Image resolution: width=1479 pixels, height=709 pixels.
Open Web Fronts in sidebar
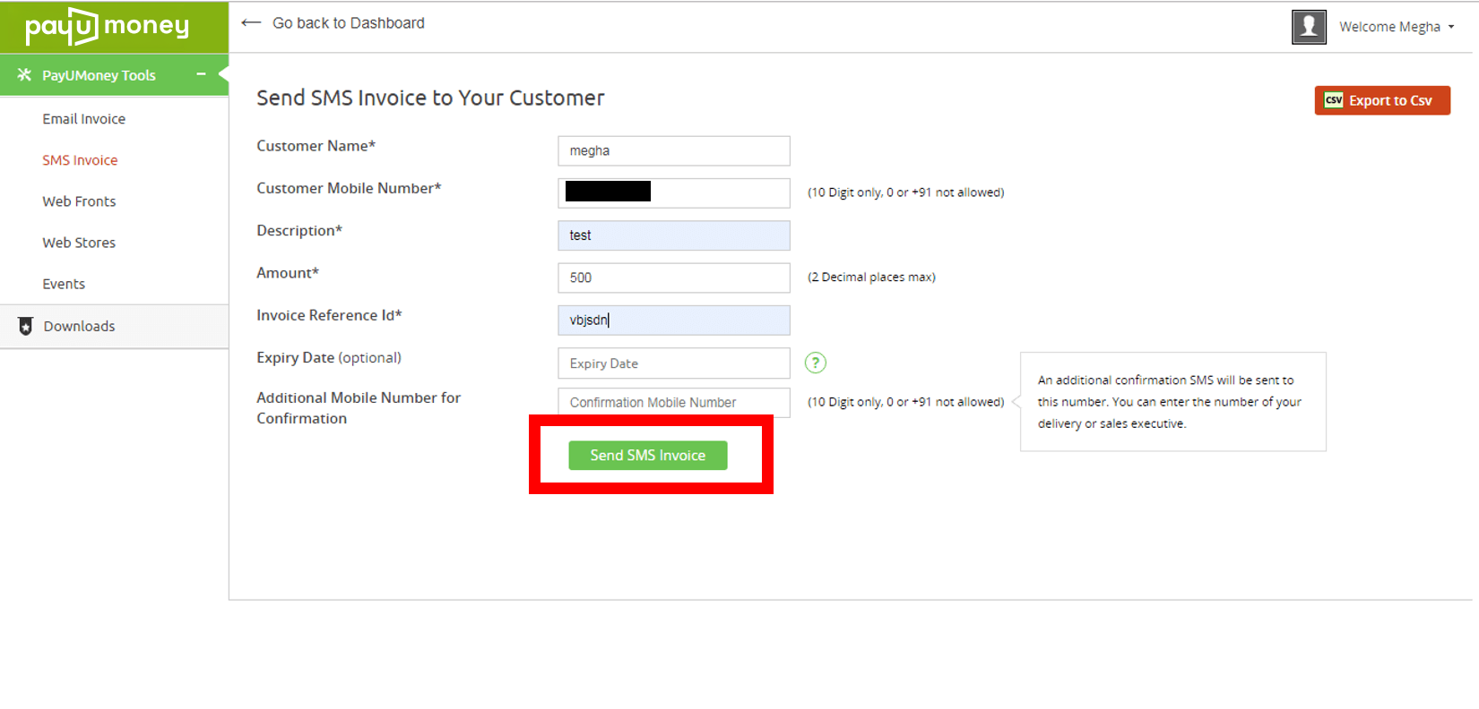point(79,201)
